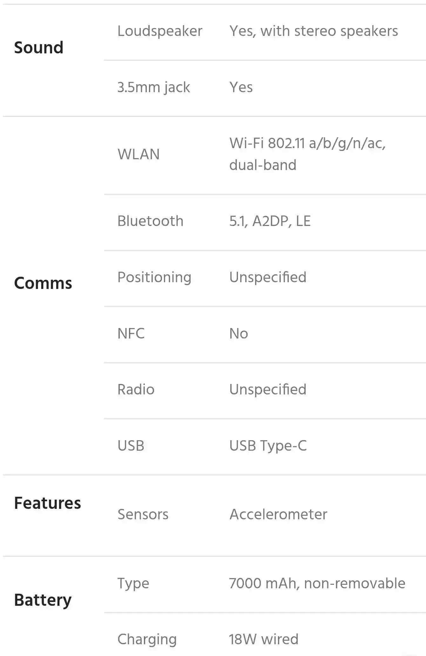Viewport: 426px width, 656px height.
Task: Select the Sound section heading
Action: click(39, 48)
